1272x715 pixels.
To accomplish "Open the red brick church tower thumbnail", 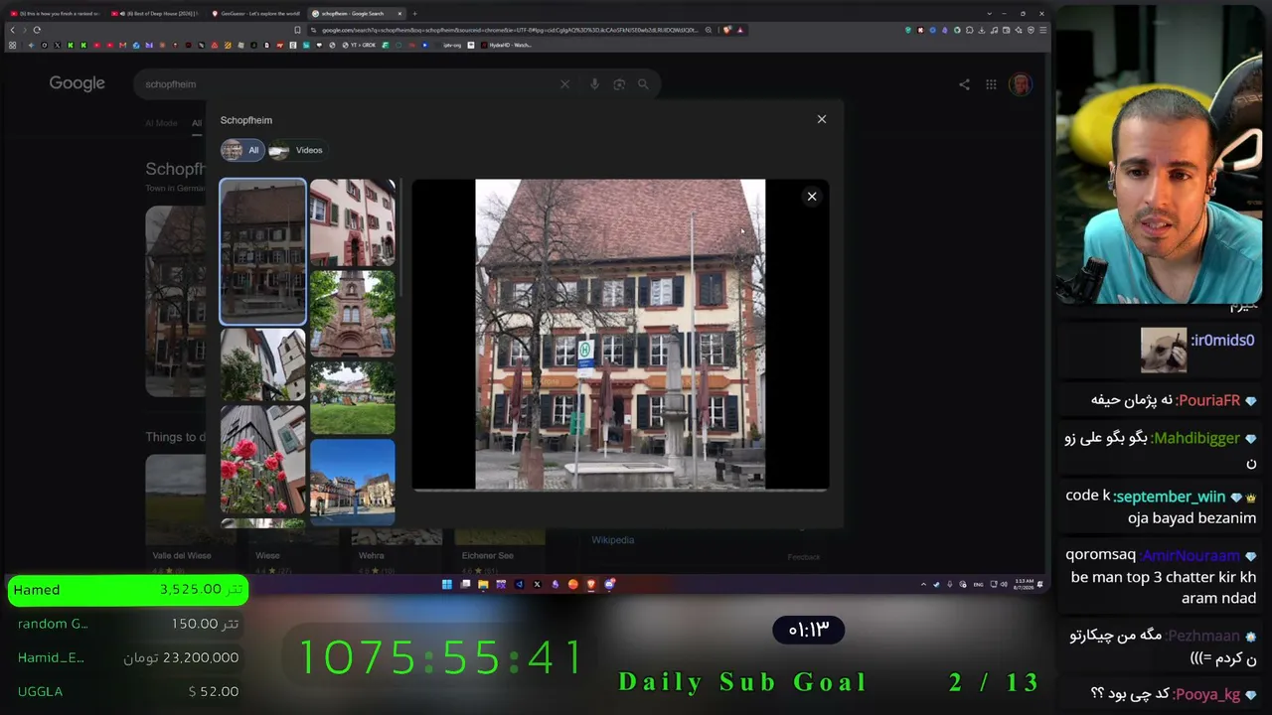I will click(x=353, y=314).
